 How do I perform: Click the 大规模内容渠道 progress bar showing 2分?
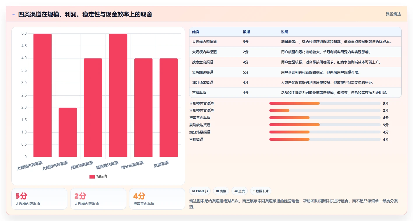pos(325,110)
